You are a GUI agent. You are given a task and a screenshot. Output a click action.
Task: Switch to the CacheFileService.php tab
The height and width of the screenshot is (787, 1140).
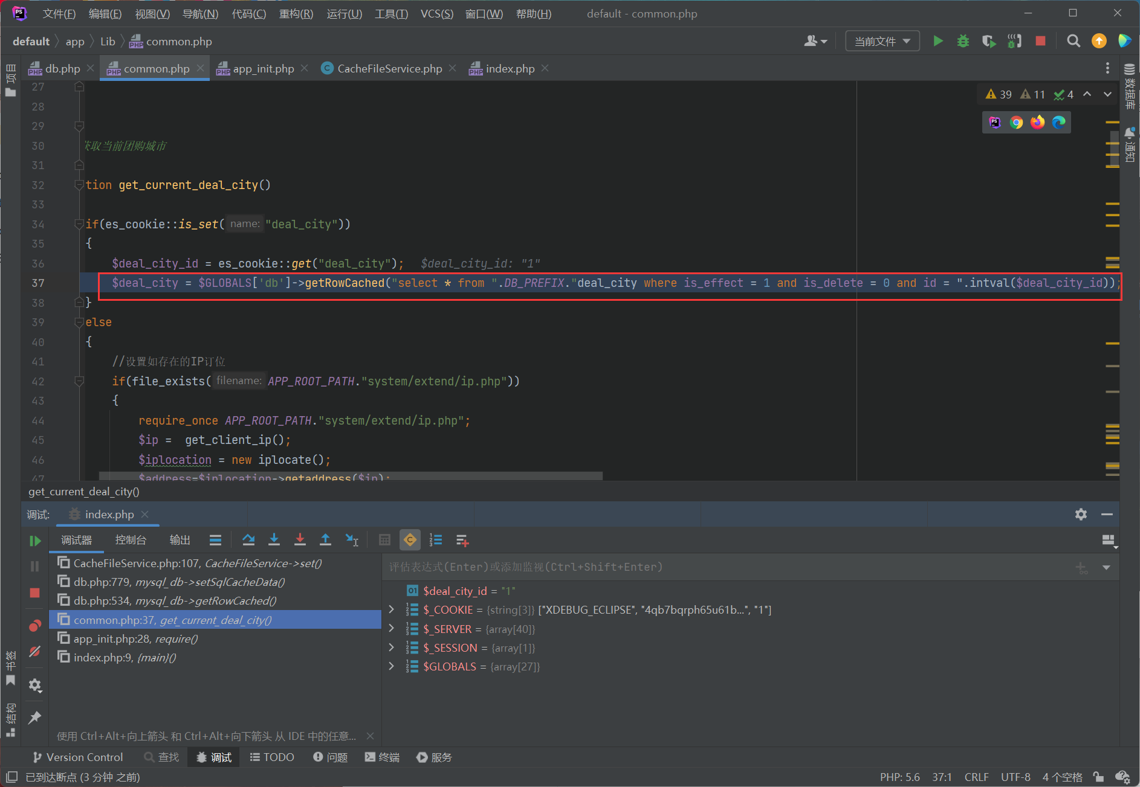pos(389,69)
